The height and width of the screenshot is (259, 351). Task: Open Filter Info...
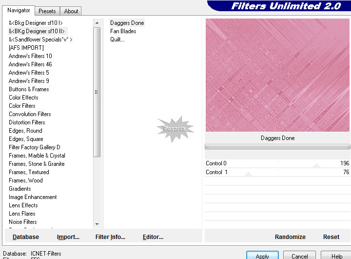110,237
